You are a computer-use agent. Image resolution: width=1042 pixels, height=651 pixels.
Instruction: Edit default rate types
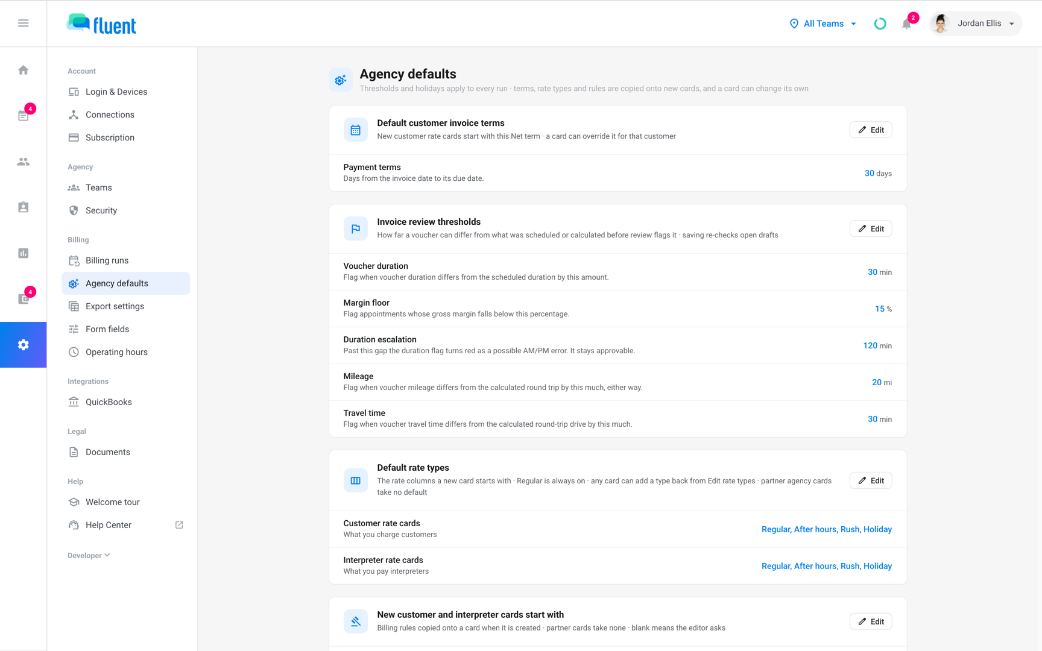(x=871, y=480)
